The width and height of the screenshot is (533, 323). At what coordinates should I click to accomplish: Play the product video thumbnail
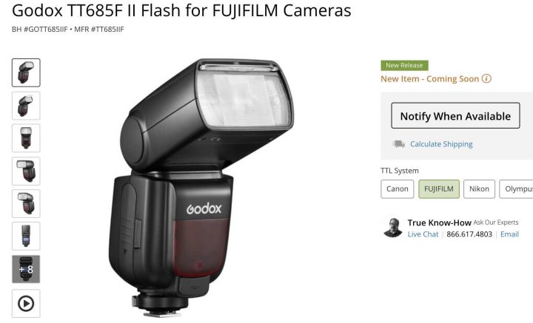(x=26, y=303)
